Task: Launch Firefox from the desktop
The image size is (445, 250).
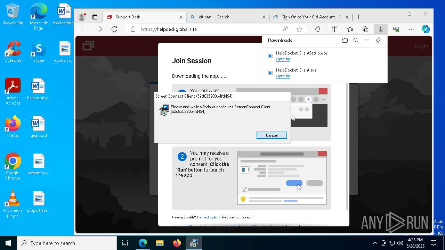Action: (13, 127)
